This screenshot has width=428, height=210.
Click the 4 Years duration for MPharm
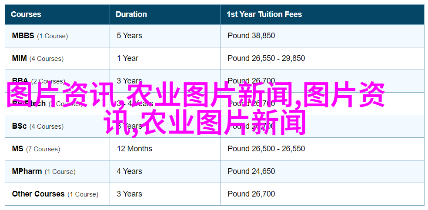129,172
